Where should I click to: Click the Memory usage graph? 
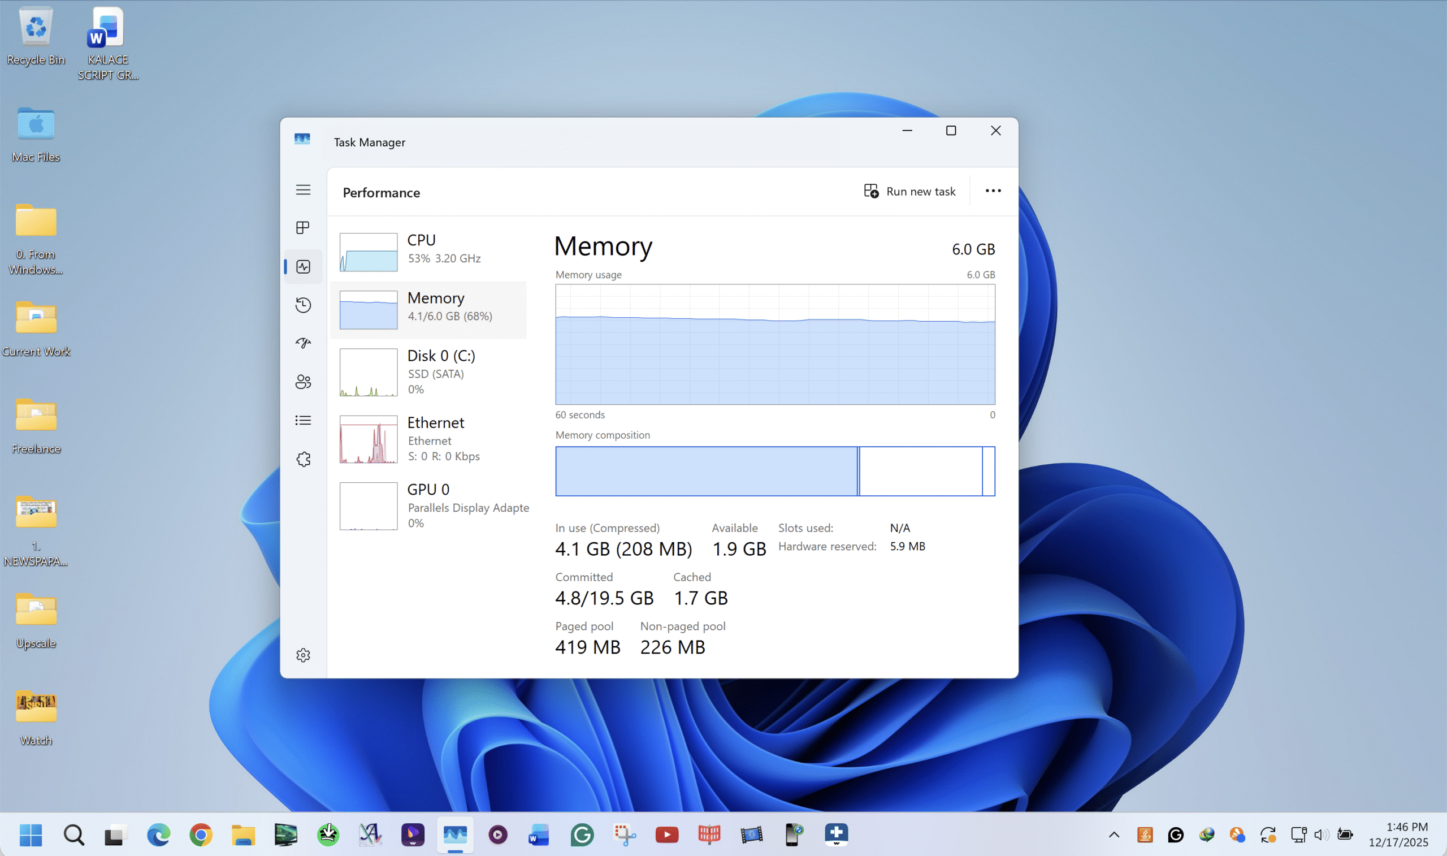coord(775,344)
